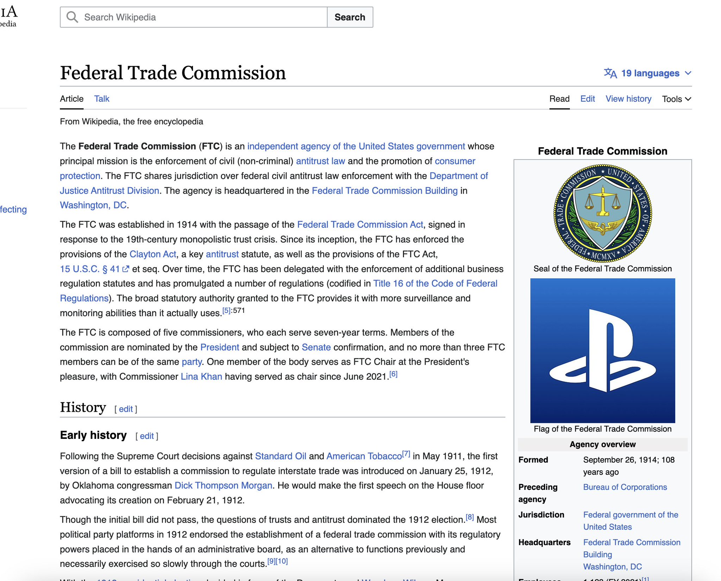
Task: Jump to citation [10]
Action: click(x=282, y=561)
